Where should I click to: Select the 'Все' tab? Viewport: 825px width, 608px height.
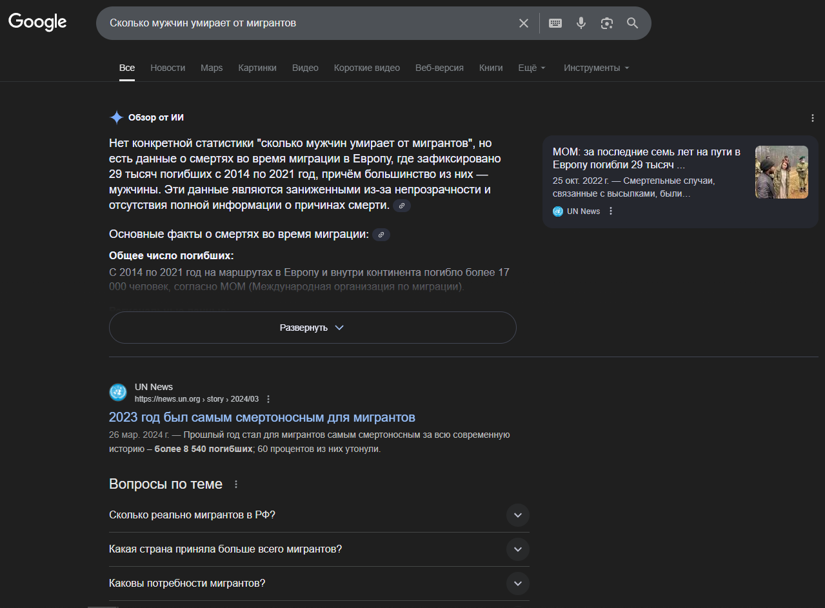[127, 68]
